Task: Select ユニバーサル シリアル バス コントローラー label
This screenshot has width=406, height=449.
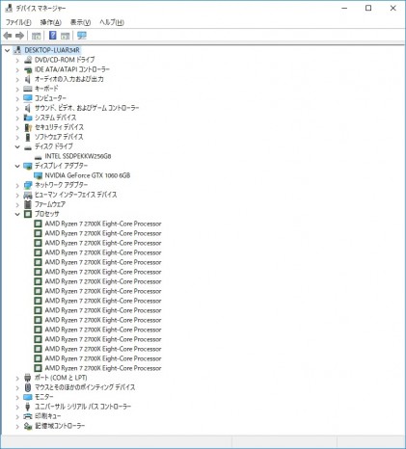Action: point(83,407)
